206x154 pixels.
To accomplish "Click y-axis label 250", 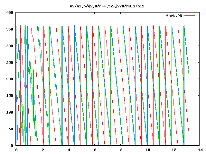I will [x=10, y=63].
